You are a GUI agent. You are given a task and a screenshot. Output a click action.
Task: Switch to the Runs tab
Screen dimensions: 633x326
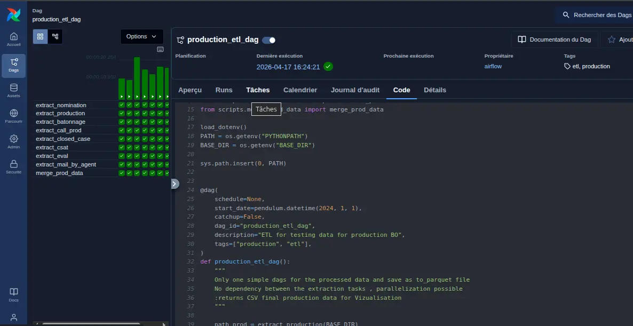224,90
